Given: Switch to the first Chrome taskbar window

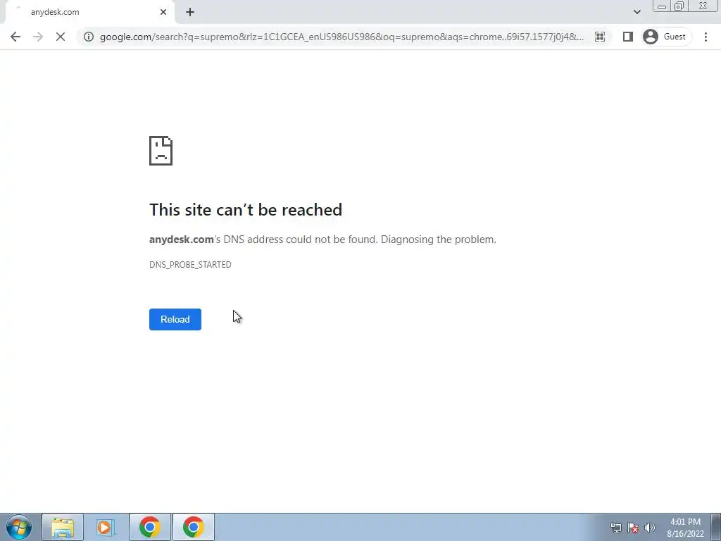Looking at the screenshot, I should click(150, 527).
